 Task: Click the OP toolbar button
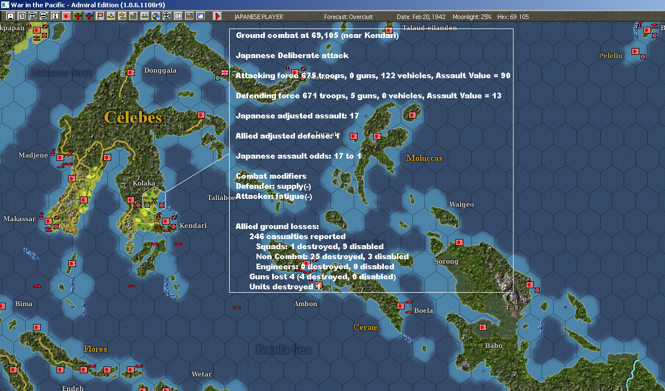point(178,16)
